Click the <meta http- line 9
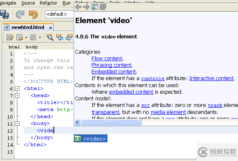Screen dimensions: 238x161 (55, 109)
